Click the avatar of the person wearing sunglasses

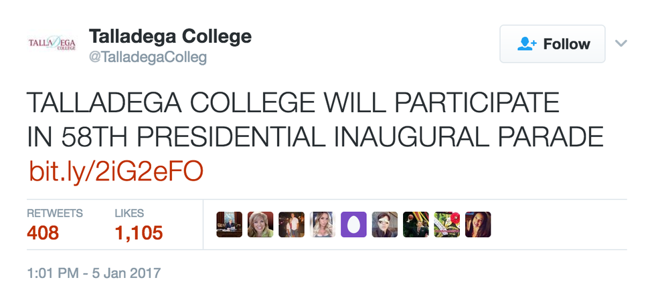click(x=384, y=225)
